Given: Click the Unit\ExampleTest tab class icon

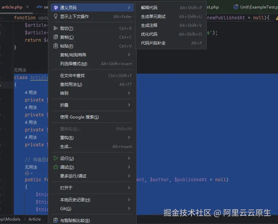Looking at the screenshot, I should [x=236, y=7].
